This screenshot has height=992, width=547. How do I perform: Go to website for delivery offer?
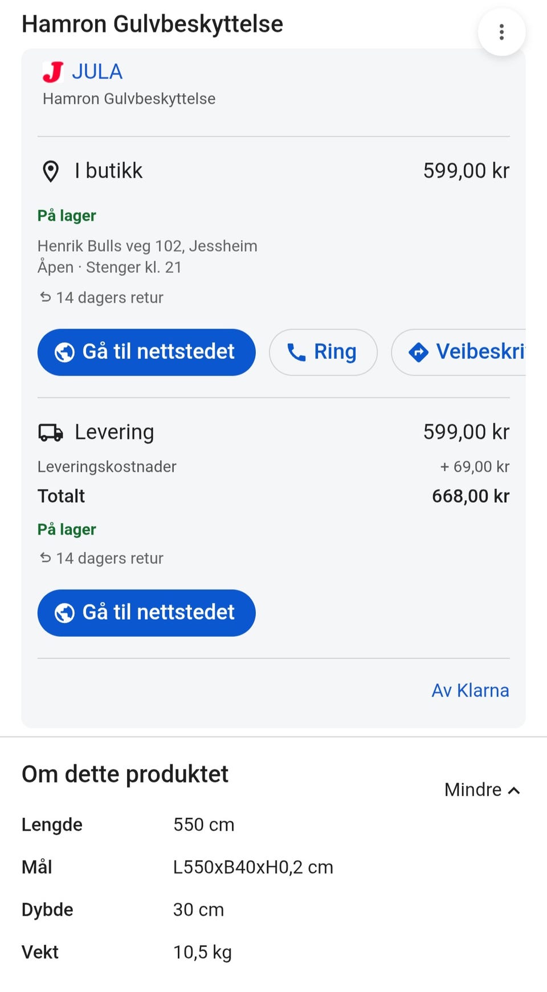146,613
